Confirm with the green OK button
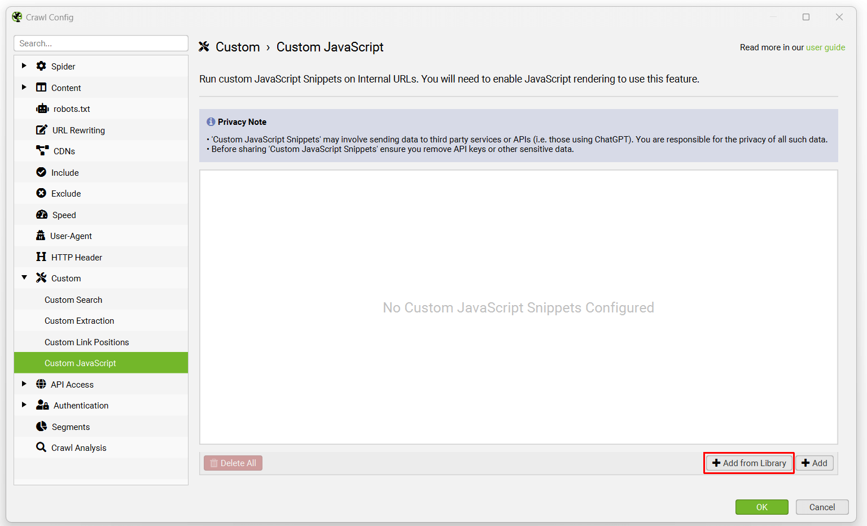Screen dimensions: 867x526 click(x=762, y=507)
